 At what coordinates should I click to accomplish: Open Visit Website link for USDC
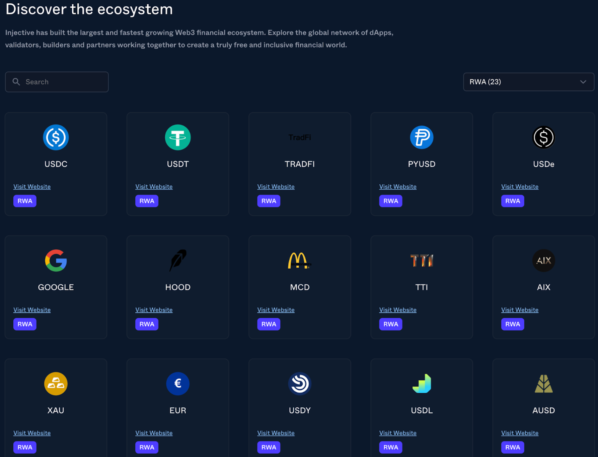pyautogui.click(x=32, y=187)
